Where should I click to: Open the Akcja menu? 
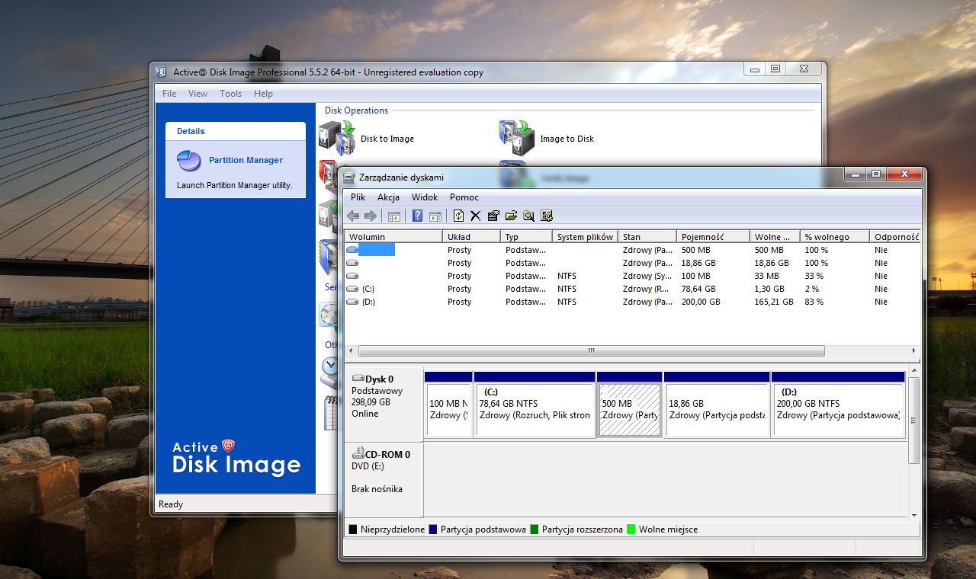point(389,197)
